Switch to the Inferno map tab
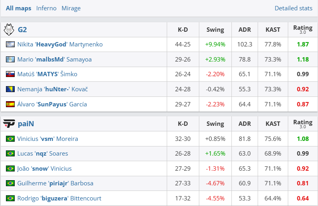318x206 pixels. [46, 8]
